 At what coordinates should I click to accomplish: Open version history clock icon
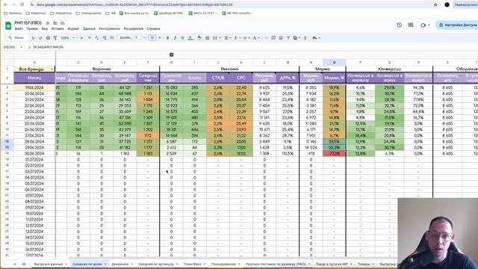point(399,25)
